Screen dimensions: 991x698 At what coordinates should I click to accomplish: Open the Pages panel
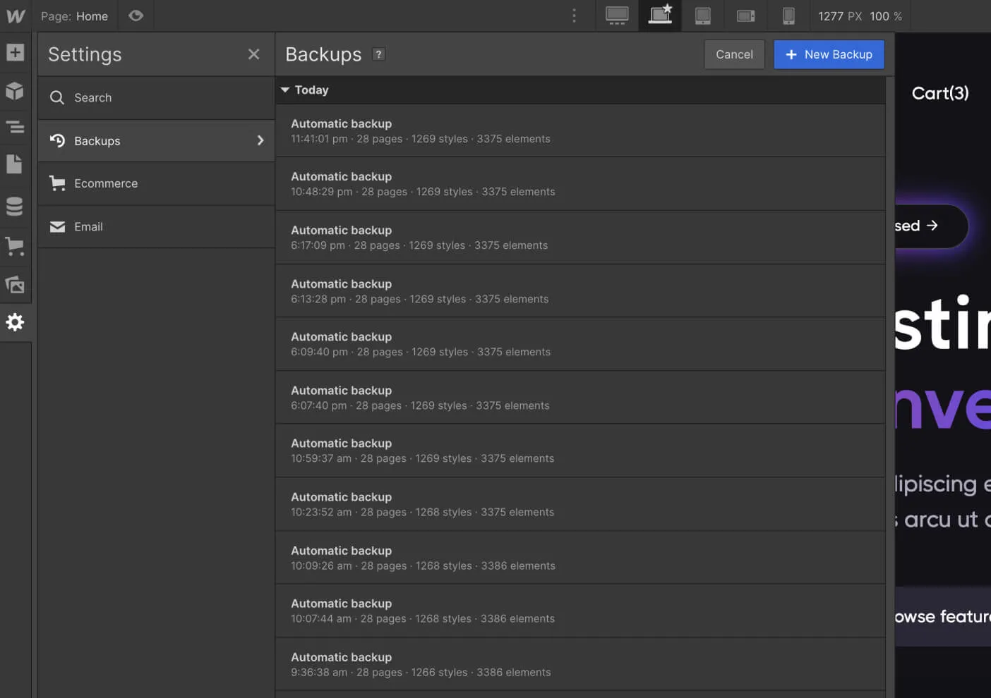[x=16, y=164]
